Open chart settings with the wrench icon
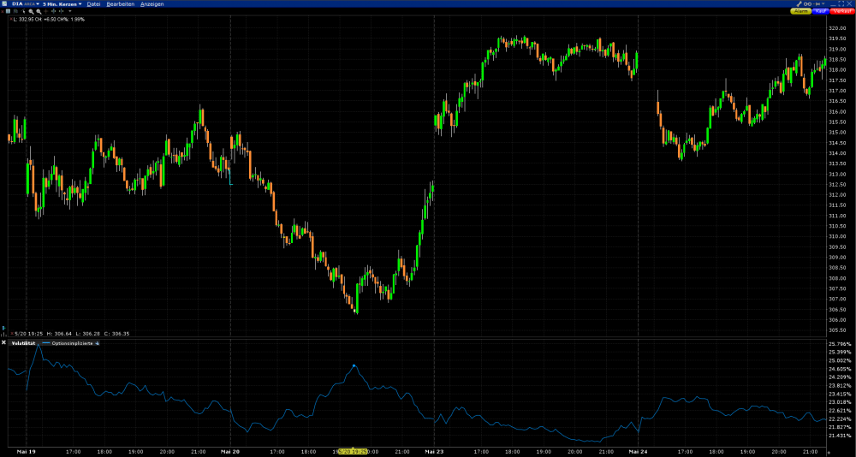The image size is (856, 457). tap(800, 3)
